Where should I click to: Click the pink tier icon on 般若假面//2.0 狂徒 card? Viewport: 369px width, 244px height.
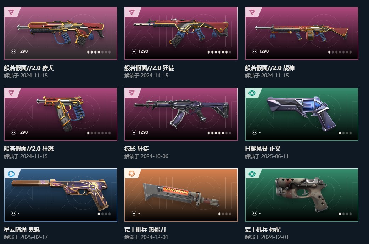(x=132, y=12)
